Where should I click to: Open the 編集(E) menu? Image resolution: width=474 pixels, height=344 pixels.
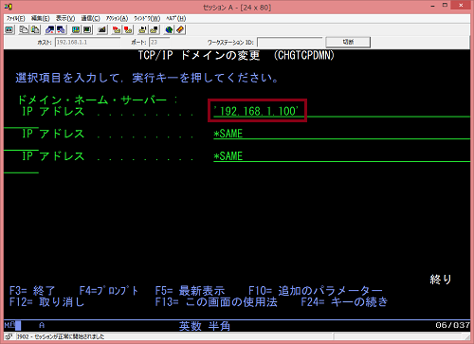41,18
